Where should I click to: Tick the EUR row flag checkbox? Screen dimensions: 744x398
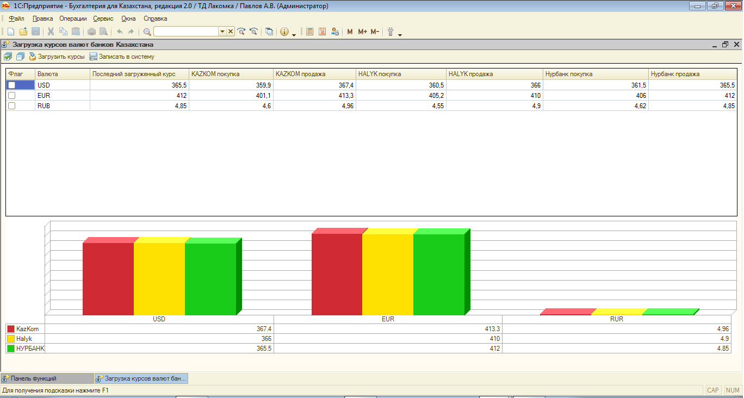tap(11, 96)
